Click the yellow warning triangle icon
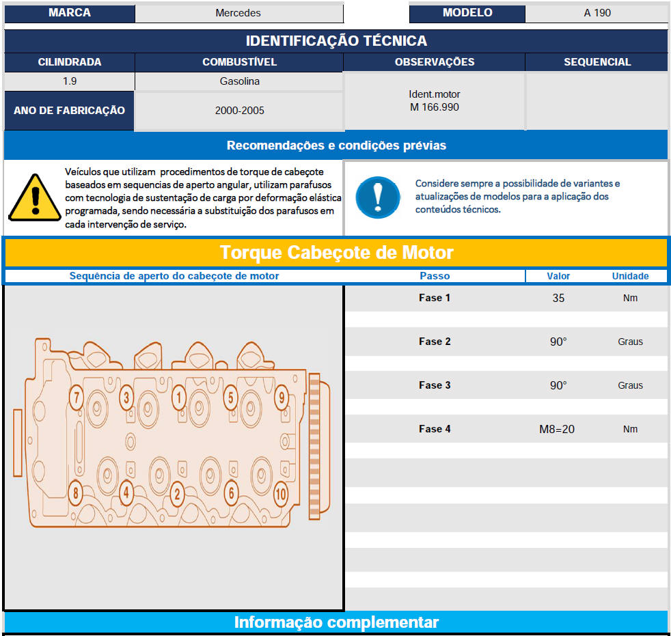Image resolution: width=671 pixels, height=636 pixels. click(35, 196)
